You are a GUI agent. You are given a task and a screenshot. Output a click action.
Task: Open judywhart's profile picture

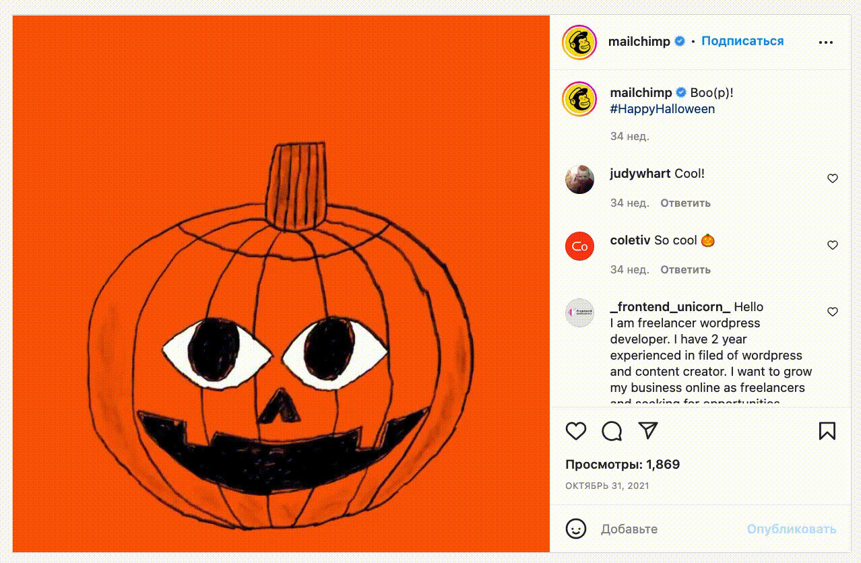point(579,179)
